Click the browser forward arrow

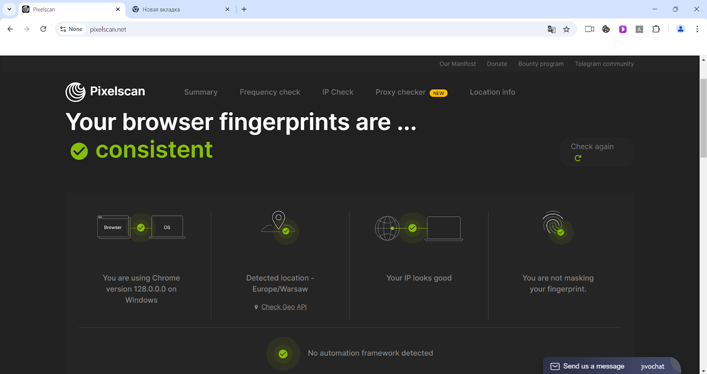(27, 29)
